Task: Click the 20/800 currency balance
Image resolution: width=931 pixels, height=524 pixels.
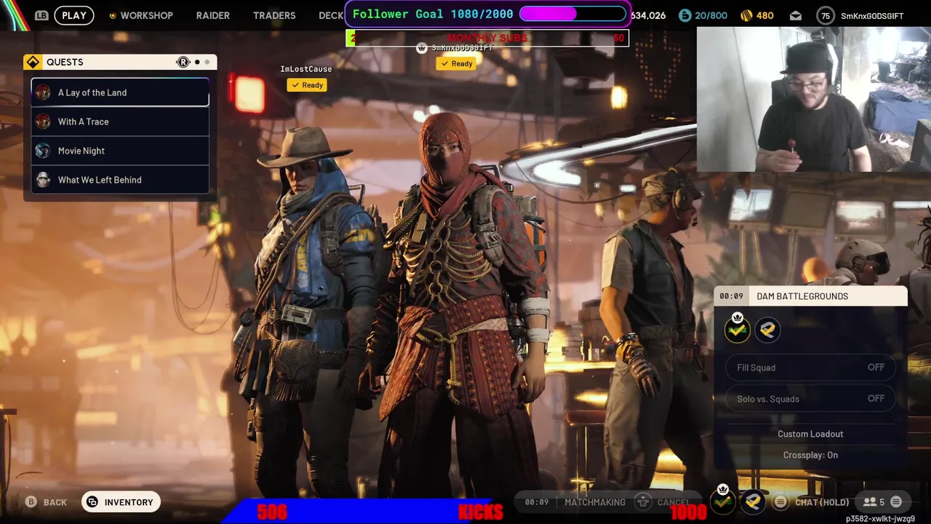Action: tap(711, 15)
